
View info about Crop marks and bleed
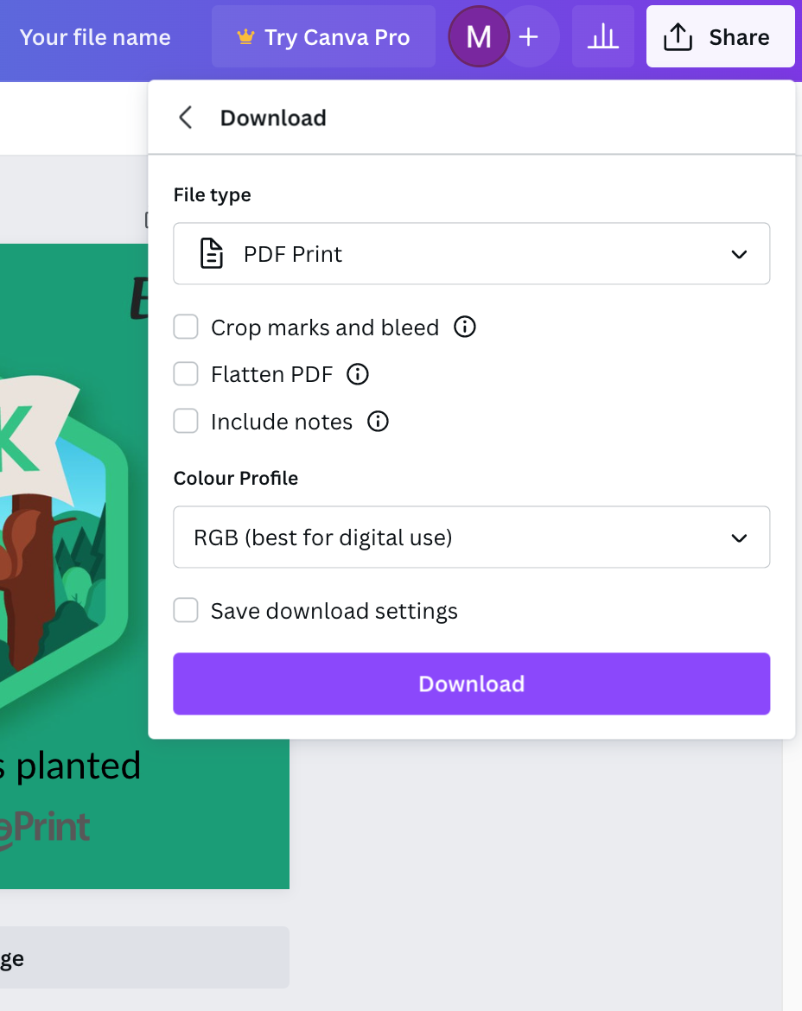[465, 327]
